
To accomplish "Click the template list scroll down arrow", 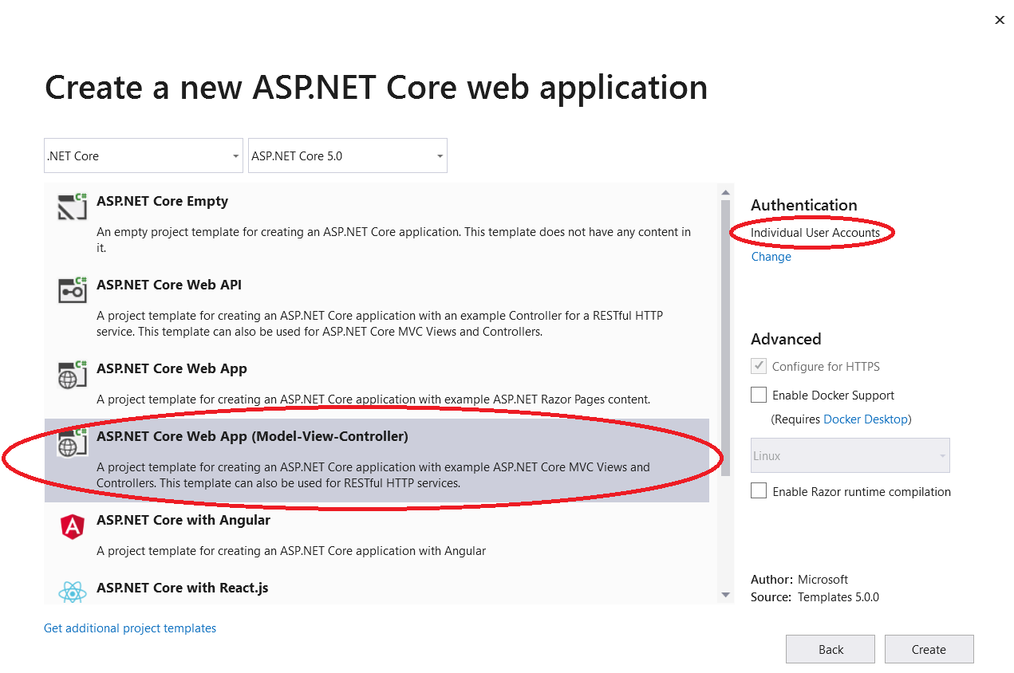I will point(725,595).
